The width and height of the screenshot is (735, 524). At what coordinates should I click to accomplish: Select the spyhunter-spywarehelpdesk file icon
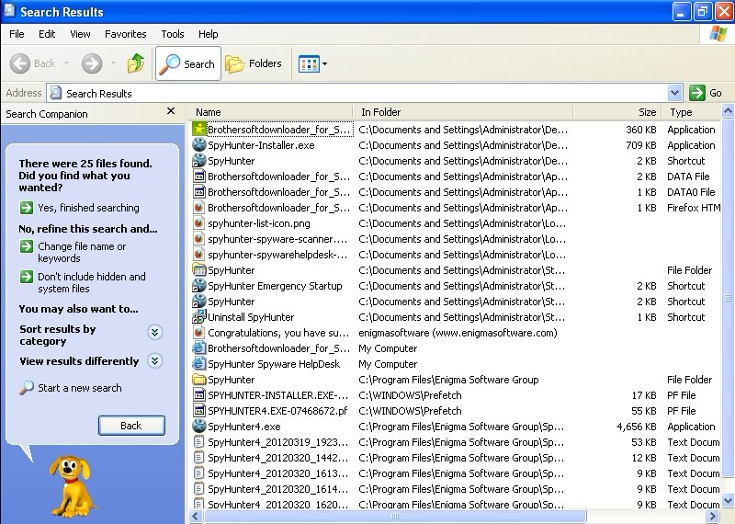tap(199, 255)
